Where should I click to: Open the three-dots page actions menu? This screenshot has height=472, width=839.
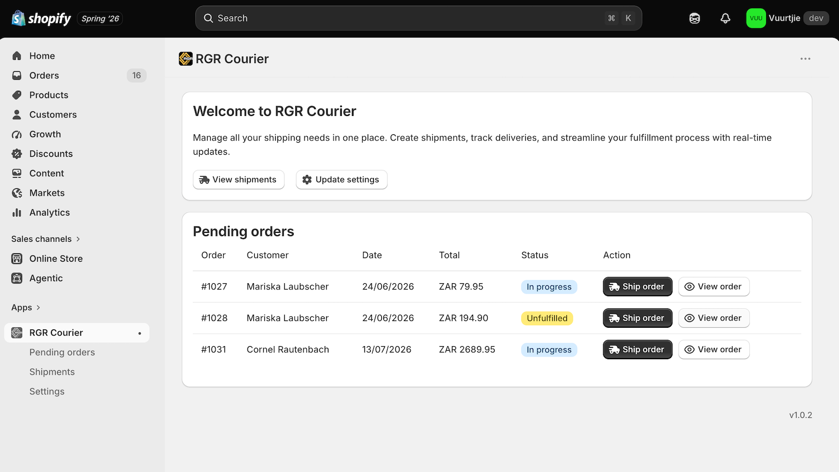click(805, 59)
